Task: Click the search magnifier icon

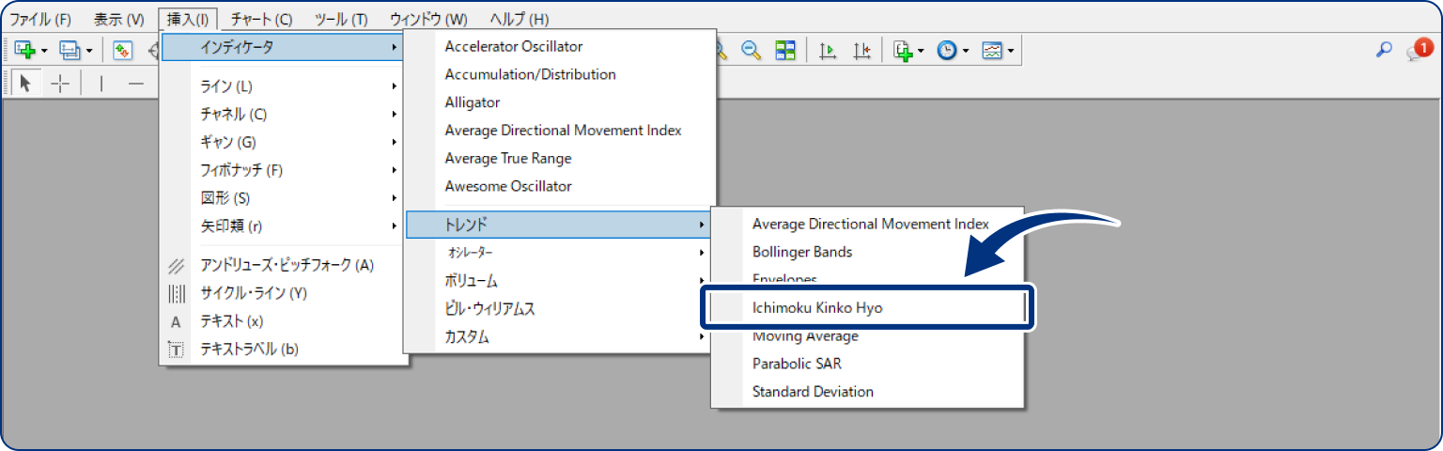Action: click(1384, 51)
